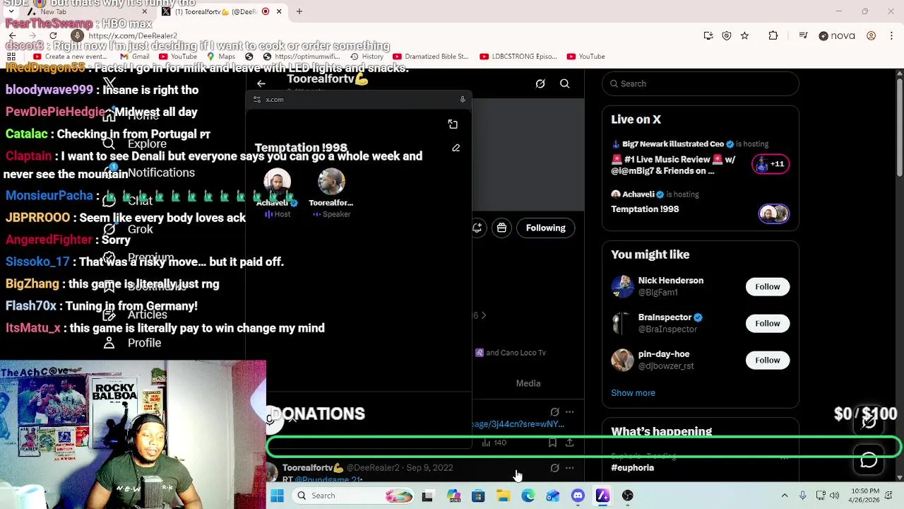
Task: Toggle the microphone in the Space popup bar
Action: coord(463,100)
